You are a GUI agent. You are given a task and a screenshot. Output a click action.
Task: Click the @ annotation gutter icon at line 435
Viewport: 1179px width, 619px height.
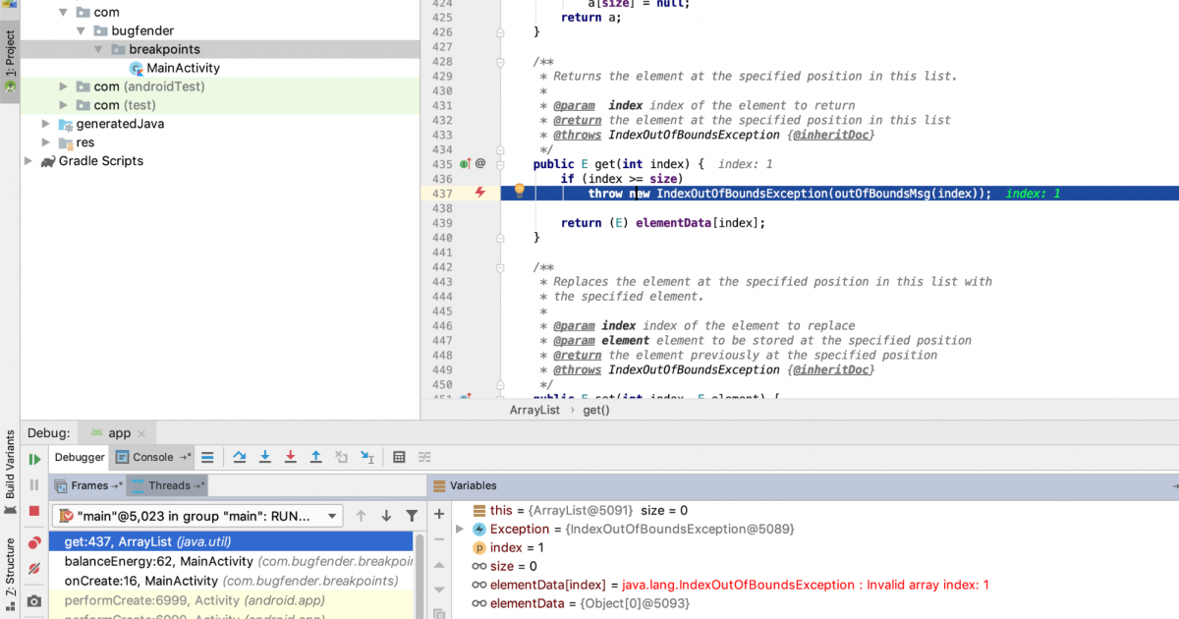click(481, 164)
